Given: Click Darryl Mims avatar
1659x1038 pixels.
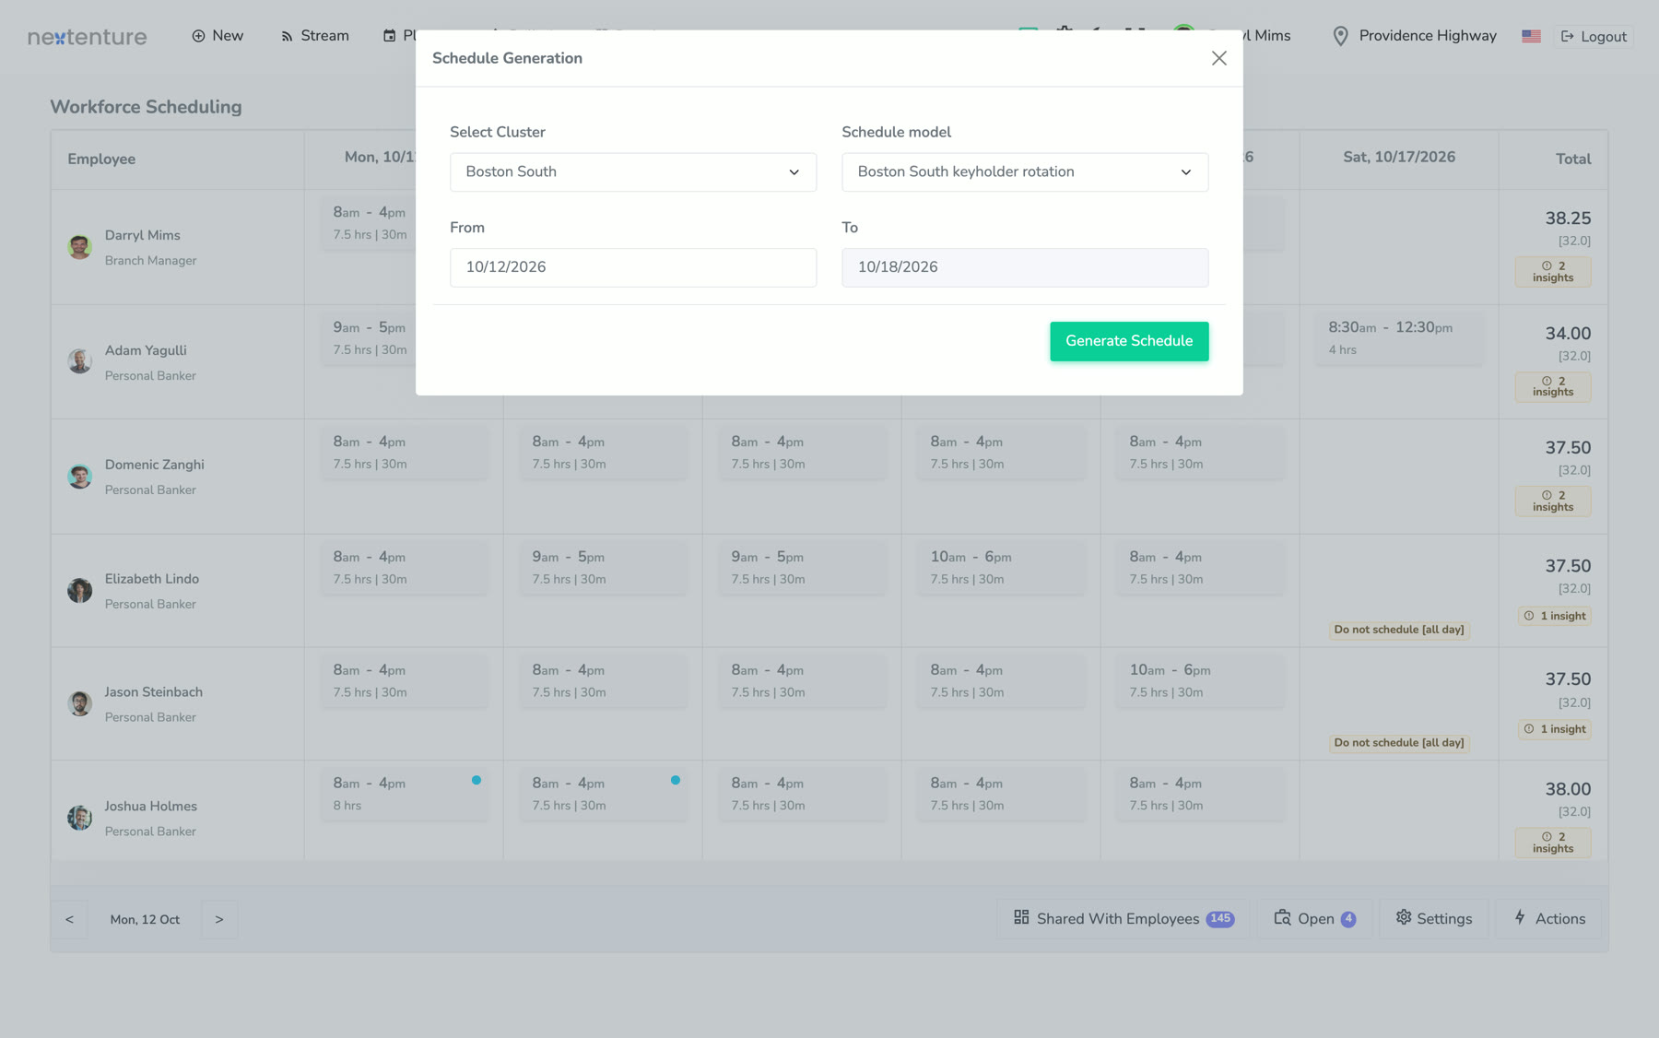Looking at the screenshot, I should (x=80, y=247).
